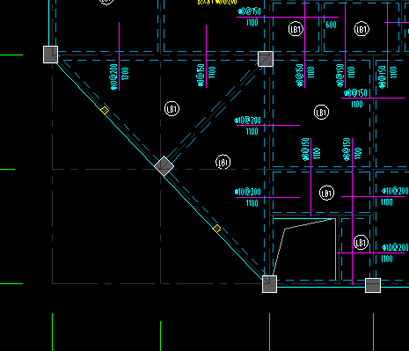Pick the column where the short diagonal beam ends
Viewport: 409px width, 351px height.
point(266,59)
